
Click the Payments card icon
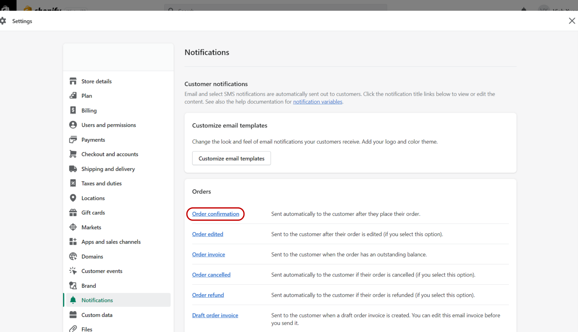point(73,139)
